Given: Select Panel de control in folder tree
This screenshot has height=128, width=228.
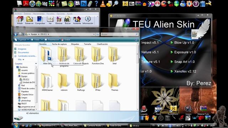Looking at the screenshot, I should (x=28, y=89).
